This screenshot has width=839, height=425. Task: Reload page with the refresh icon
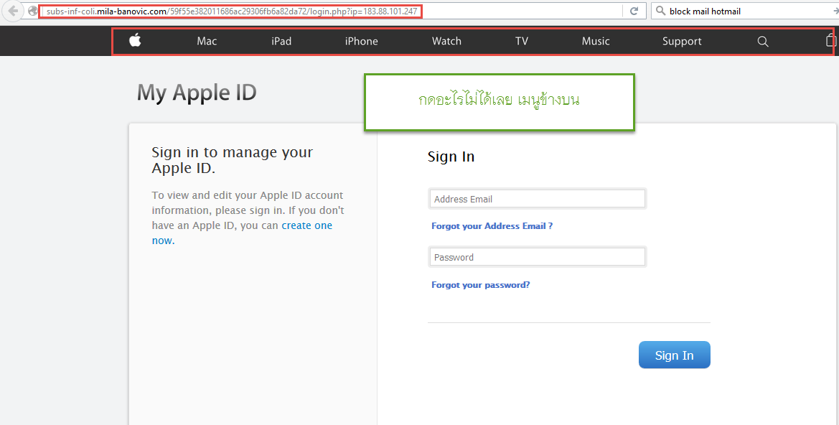tap(634, 11)
